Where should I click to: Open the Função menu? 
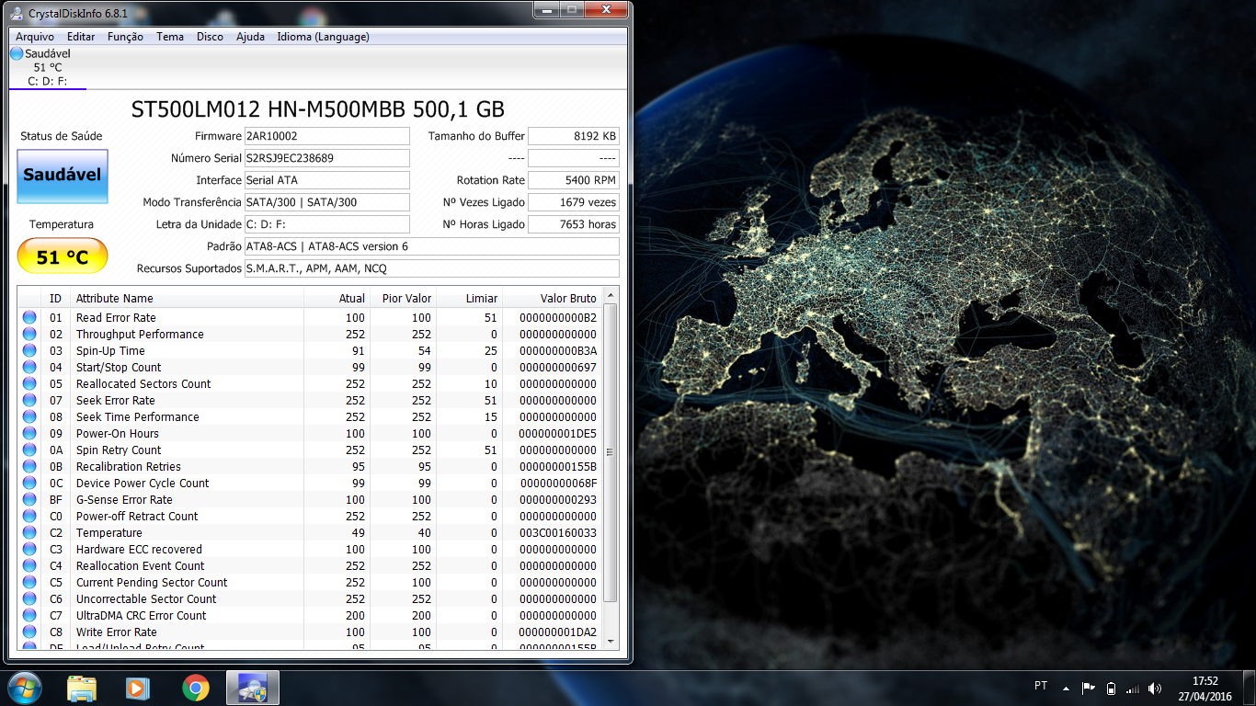125,37
